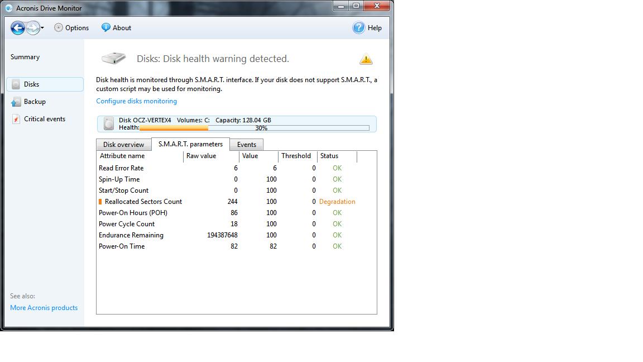Switch to the Events tab

pos(247,145)
